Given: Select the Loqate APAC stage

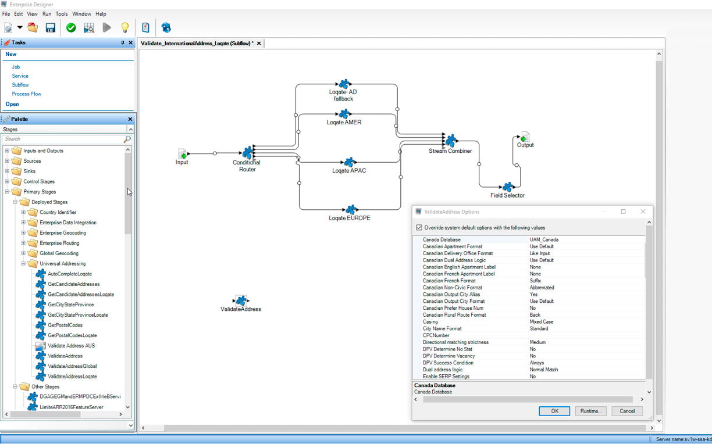Looking at the screenshot, I should click(349, 163).
